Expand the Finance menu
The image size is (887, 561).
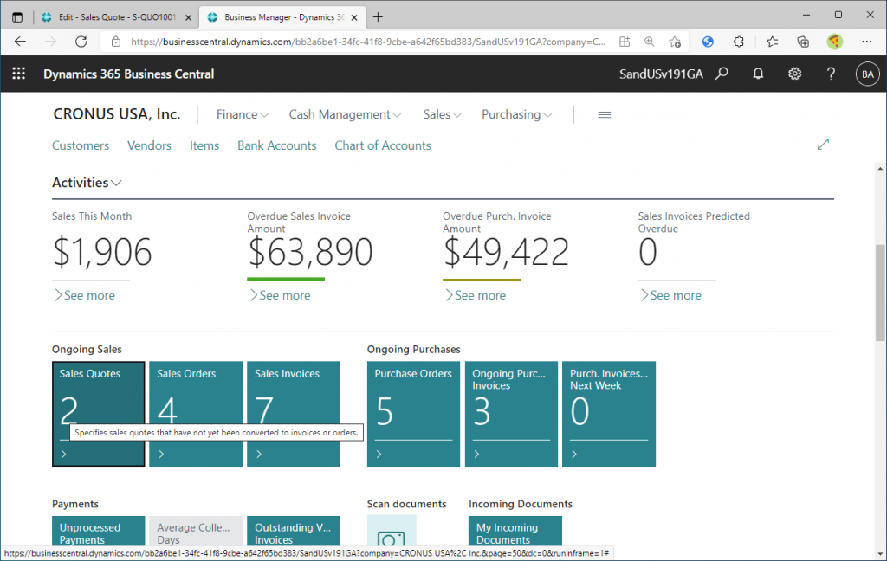click(x=243, y=114)
